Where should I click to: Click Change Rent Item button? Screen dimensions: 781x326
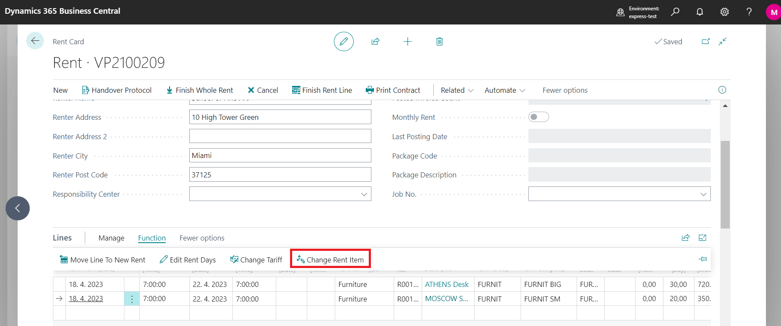330,259
